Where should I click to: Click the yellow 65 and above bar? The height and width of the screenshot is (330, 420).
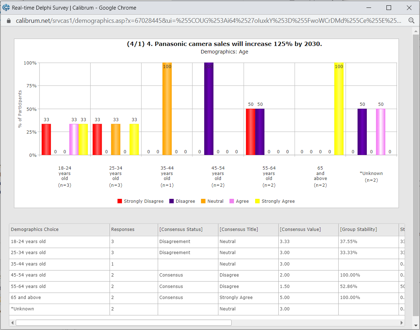click(339, 109)
